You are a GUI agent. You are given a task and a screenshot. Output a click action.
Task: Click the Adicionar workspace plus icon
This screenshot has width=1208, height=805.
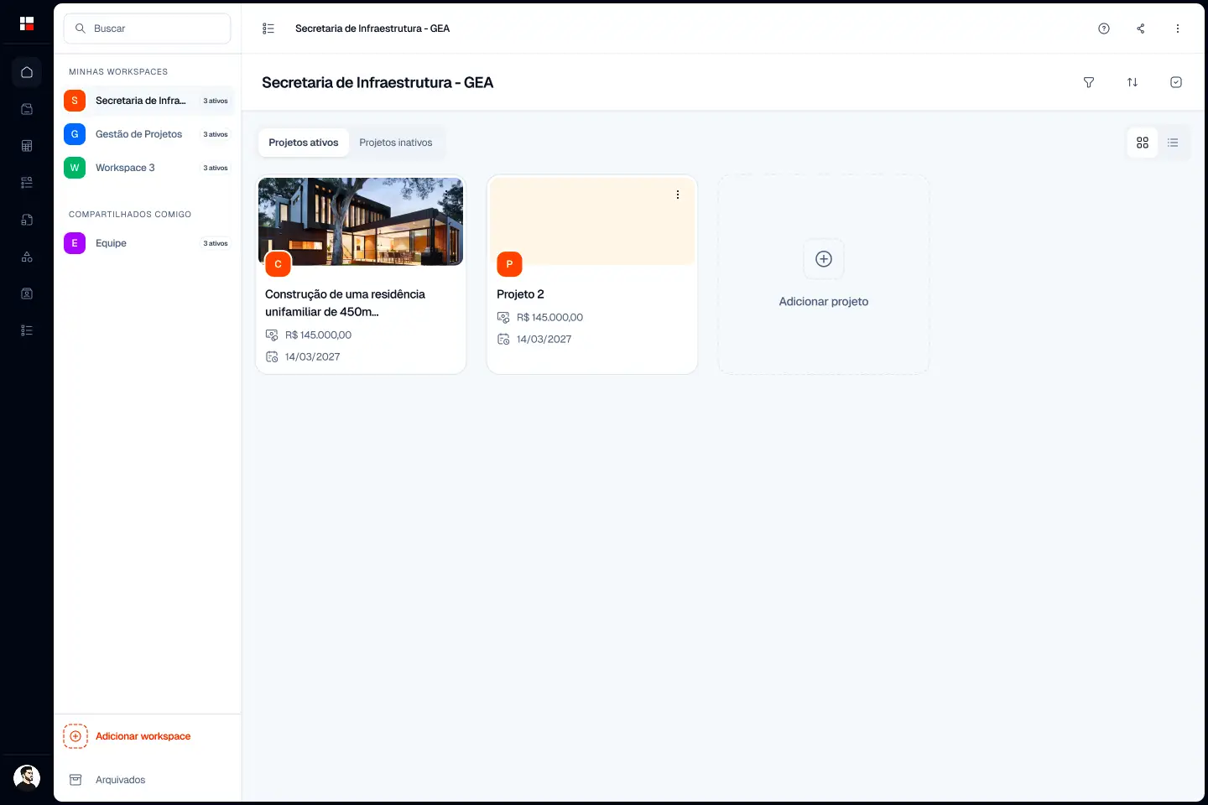pos(75,736)
